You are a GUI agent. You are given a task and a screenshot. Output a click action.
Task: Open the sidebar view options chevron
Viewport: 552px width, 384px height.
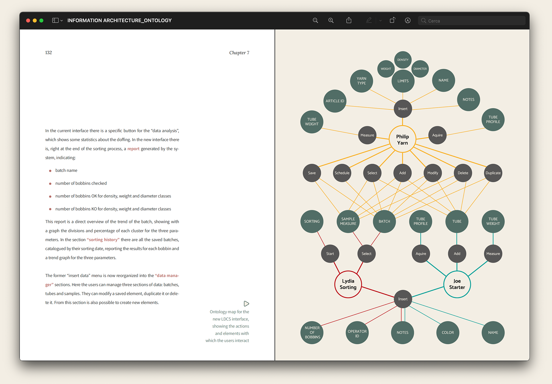click(x=62, y=21)
